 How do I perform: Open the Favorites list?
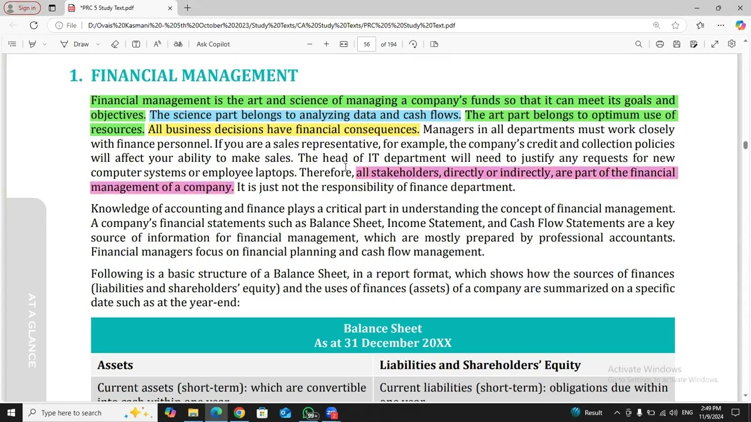tap(701, 25)
